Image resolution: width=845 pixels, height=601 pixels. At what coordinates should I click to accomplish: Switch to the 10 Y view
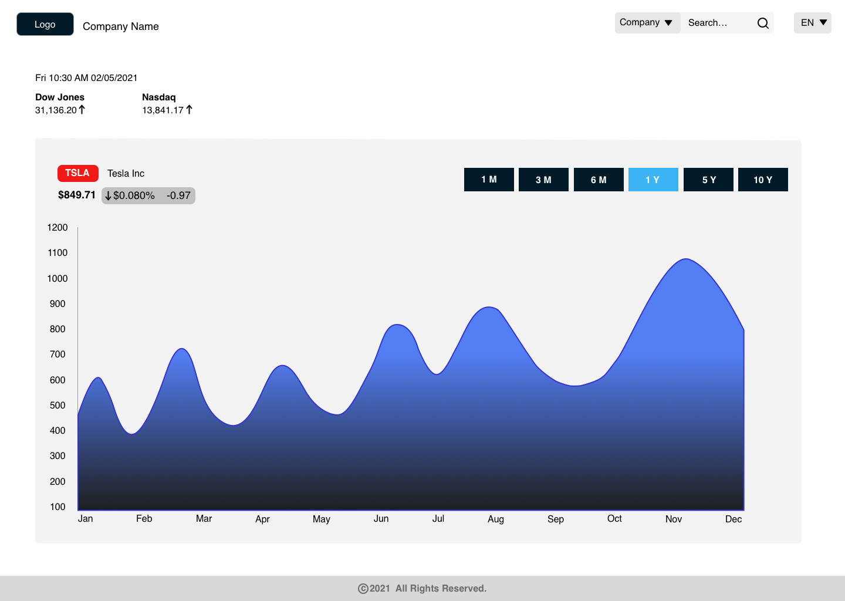pyautogui.click(x=763, y=180)
